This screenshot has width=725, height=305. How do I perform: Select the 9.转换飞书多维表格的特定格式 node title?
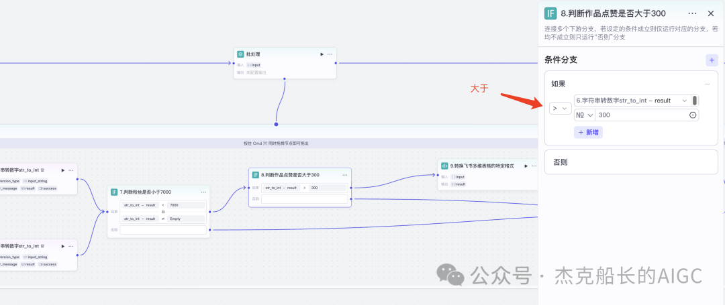[x=482, y=166]
